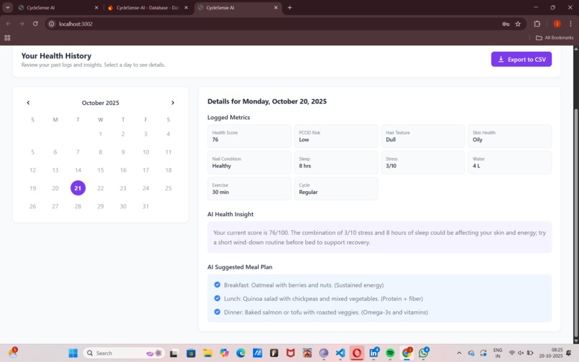Click the Skin Health Oily card
579x362 pixels.
tap(509, 136)
